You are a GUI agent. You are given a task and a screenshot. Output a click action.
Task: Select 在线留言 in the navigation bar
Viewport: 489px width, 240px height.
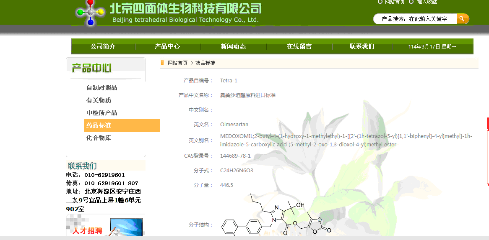pyautogui.click(x=299, y=46)
